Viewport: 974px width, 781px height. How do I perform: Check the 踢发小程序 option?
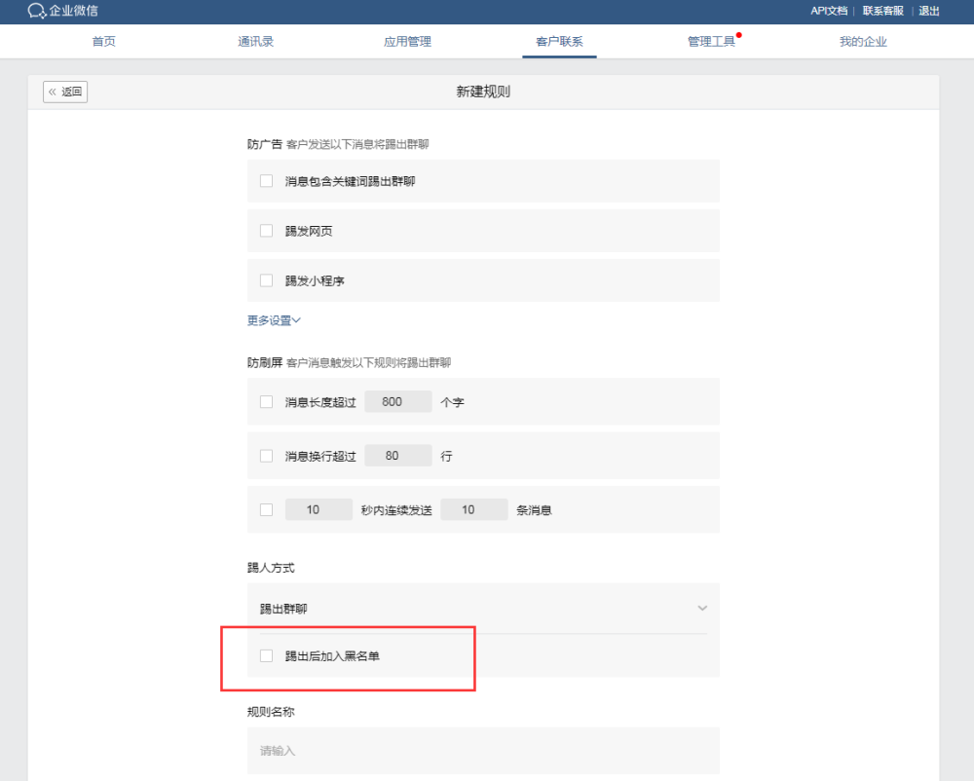[267, 280]
